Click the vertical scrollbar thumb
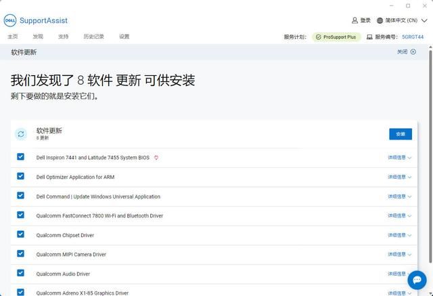The image size is (433, 296). point(430,156)
